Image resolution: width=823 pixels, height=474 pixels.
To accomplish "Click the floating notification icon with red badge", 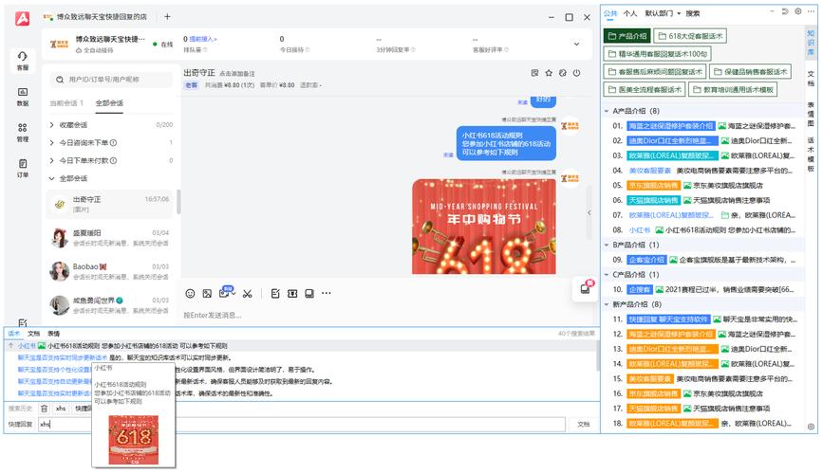I will click(586, 288).
